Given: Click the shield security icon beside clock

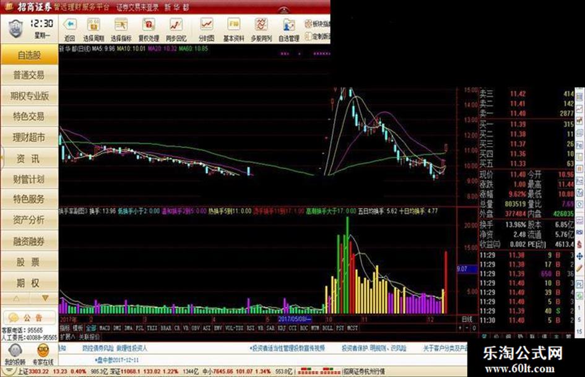Looking at the screenshot, I should (15, 28).
